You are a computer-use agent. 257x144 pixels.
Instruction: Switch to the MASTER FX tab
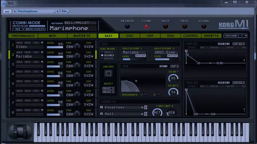pos(82,36)
